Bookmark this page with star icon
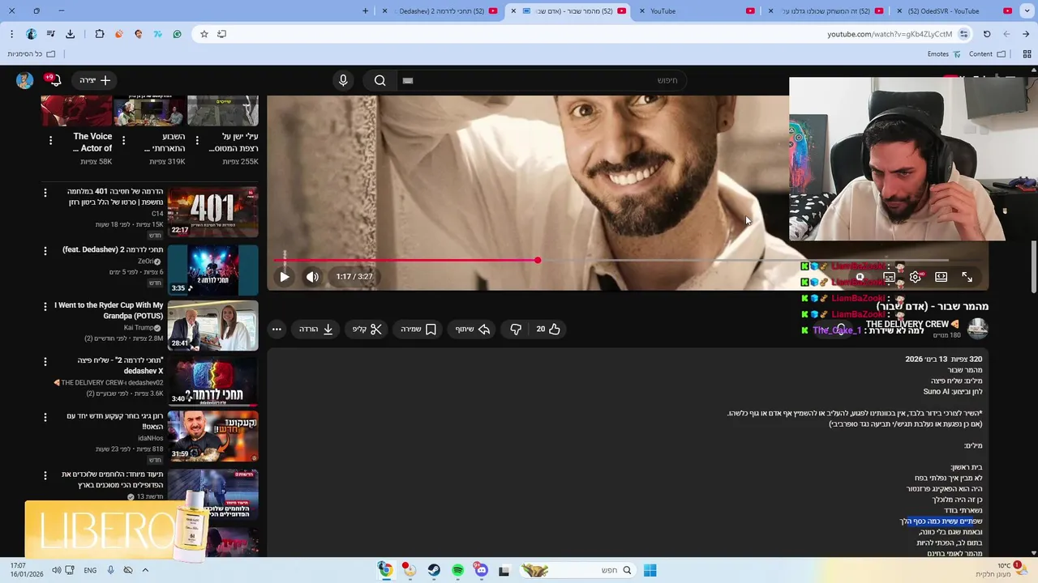The width and height of the screenshot is (1038, 583). pyautogui.click(x=204, y=34)
